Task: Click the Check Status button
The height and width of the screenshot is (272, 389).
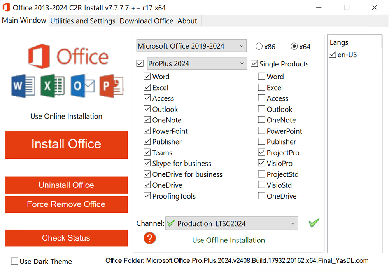Action: tap(66, 238)
